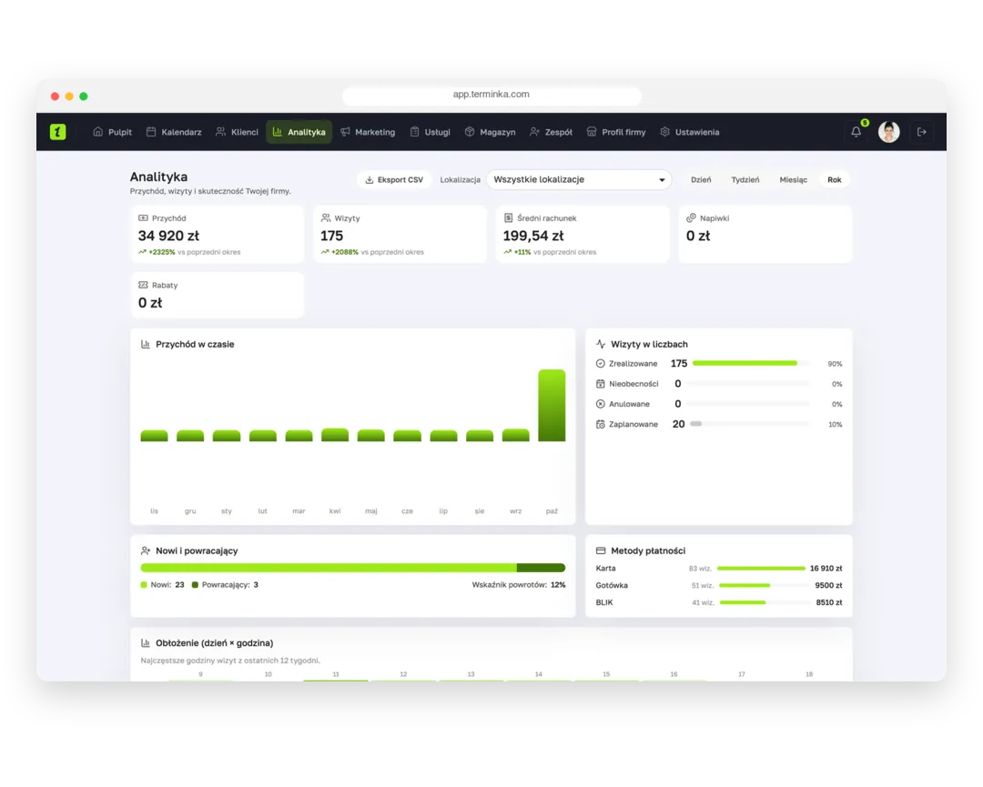The height and width of the screenshot is (787, 983).
Task: Open Profil firmy in the navigation
Action: click(x=616, y=132)
